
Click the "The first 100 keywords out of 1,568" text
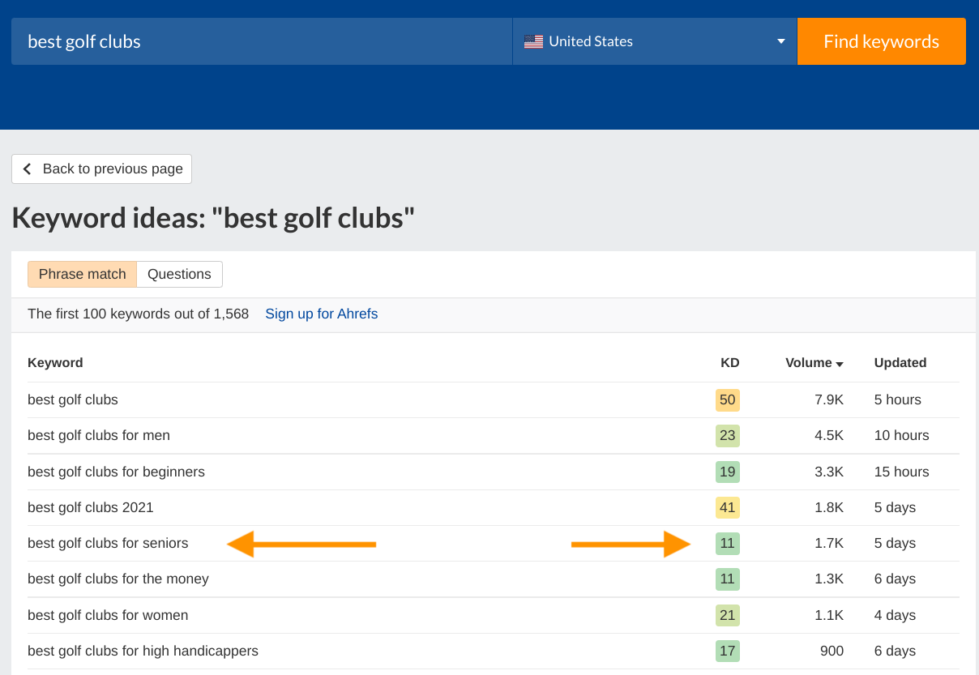click(x=139, y=314)
